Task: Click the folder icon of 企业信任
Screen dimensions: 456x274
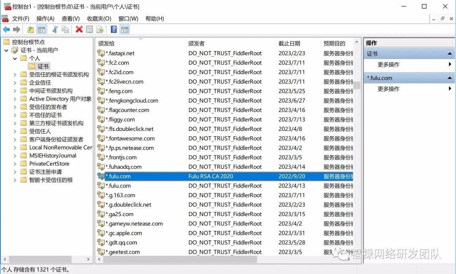Action: pos(24,83)
